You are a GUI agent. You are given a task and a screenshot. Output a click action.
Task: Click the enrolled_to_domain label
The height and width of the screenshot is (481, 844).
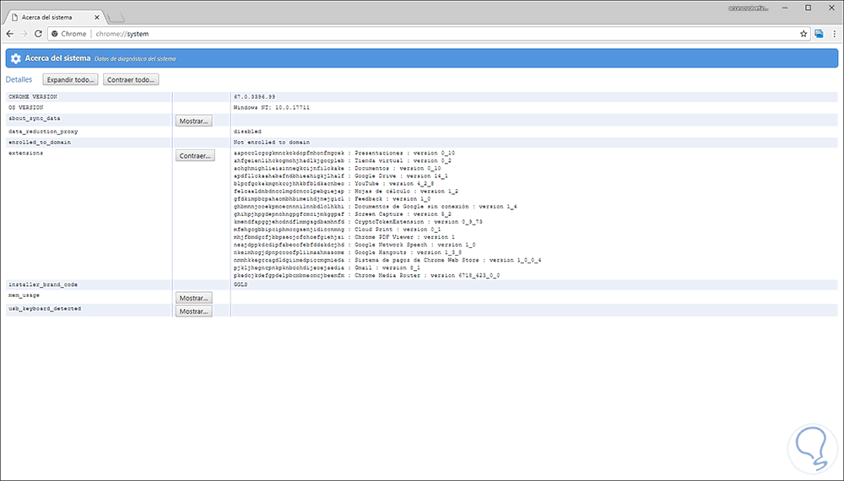coord(40,143)
